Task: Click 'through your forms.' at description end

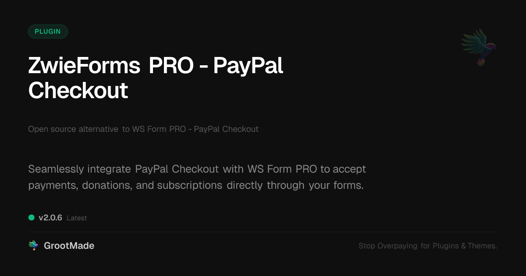Action: pyautogui.click(x=316, y=185)
